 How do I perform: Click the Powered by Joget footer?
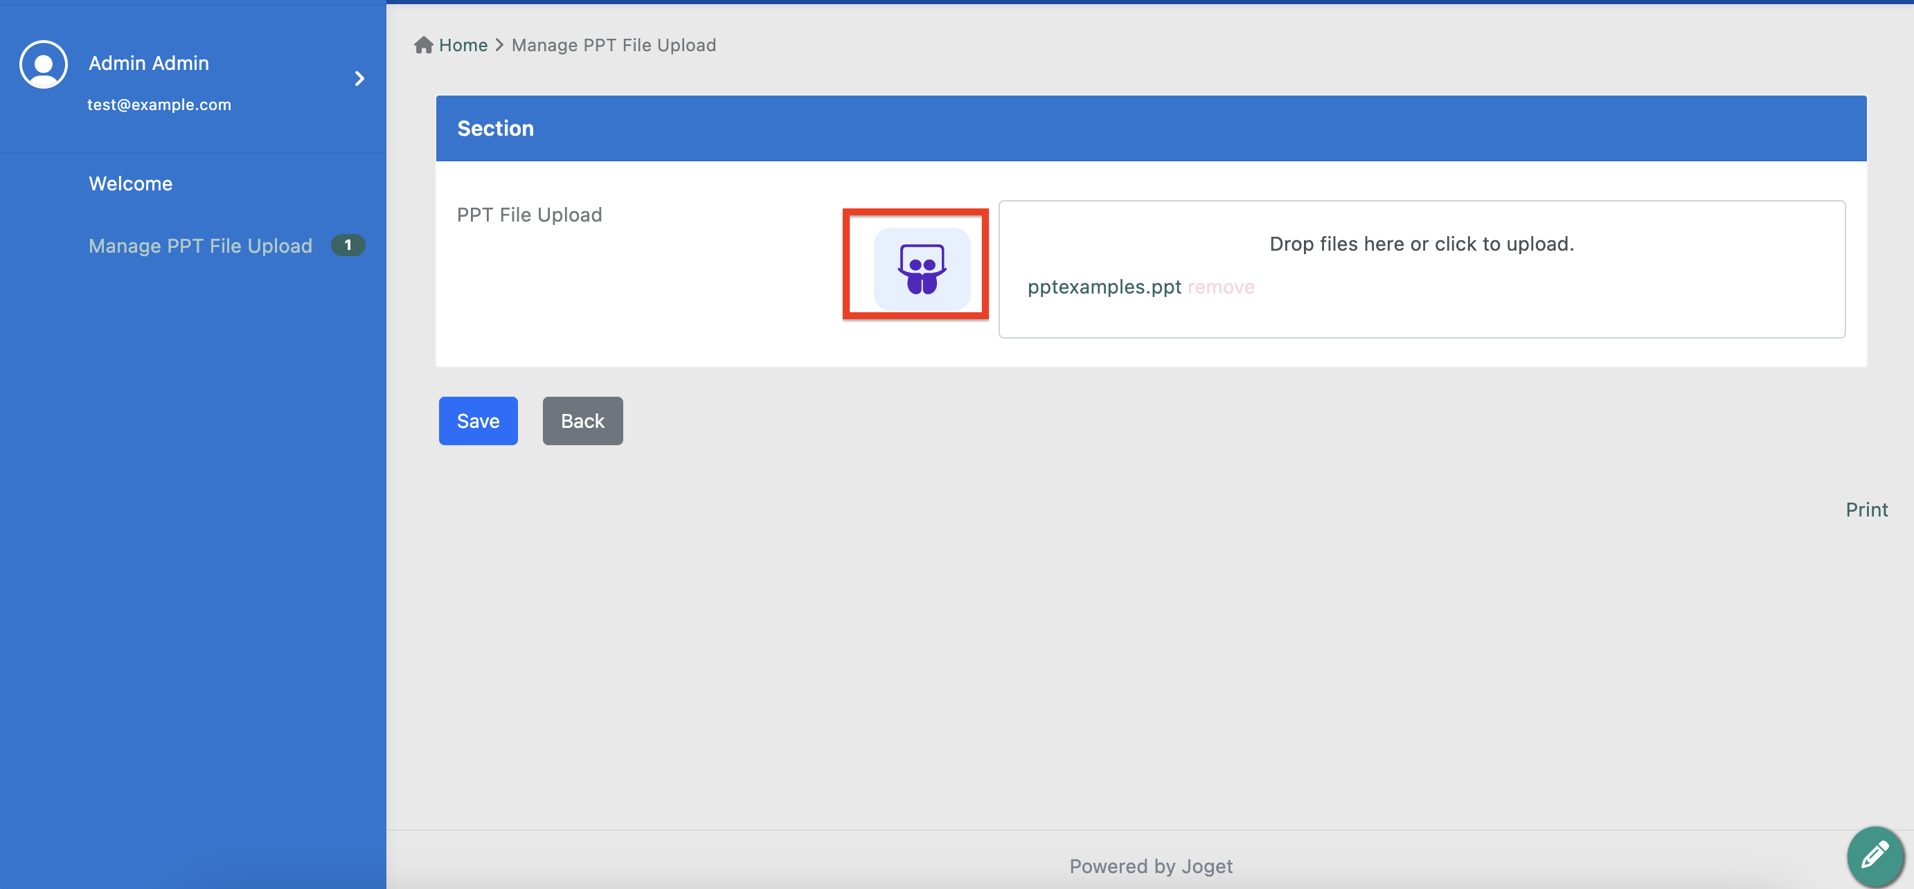1150,866
